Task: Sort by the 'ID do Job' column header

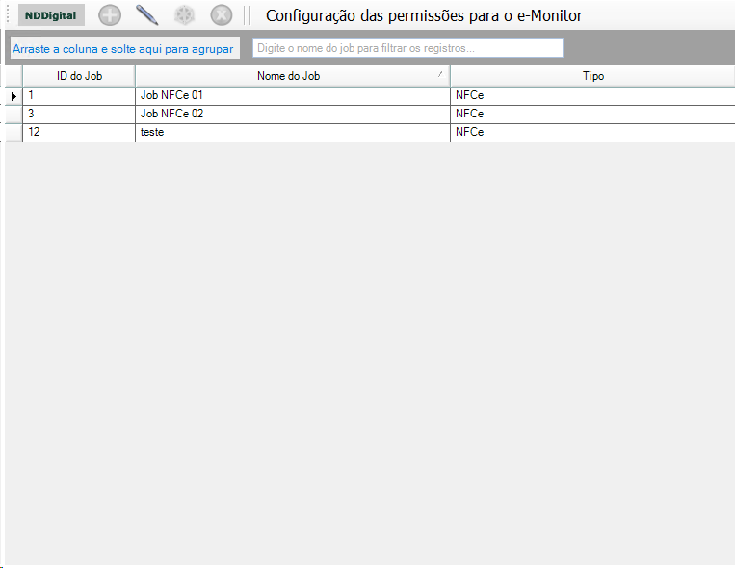Action: [x=79, y=76]
